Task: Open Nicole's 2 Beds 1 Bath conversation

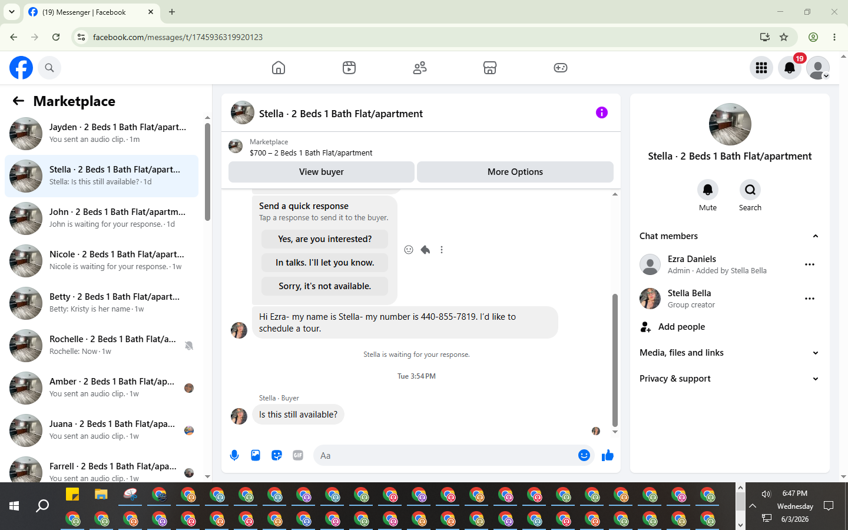Action: [x=101, y=261]
